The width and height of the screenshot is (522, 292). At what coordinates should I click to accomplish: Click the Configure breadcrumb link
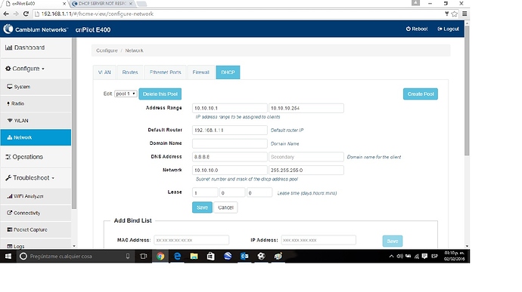107,51
